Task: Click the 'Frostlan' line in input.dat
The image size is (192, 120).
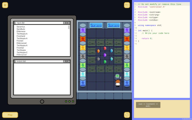Action: [20, 48]
